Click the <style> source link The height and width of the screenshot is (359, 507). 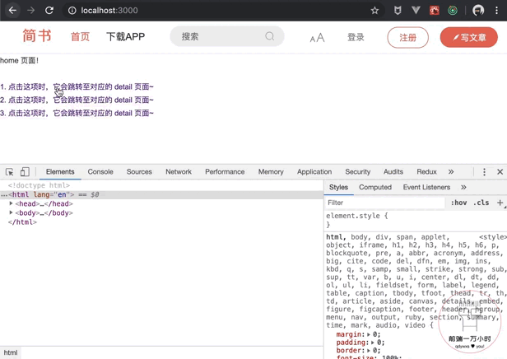(493, 237)
